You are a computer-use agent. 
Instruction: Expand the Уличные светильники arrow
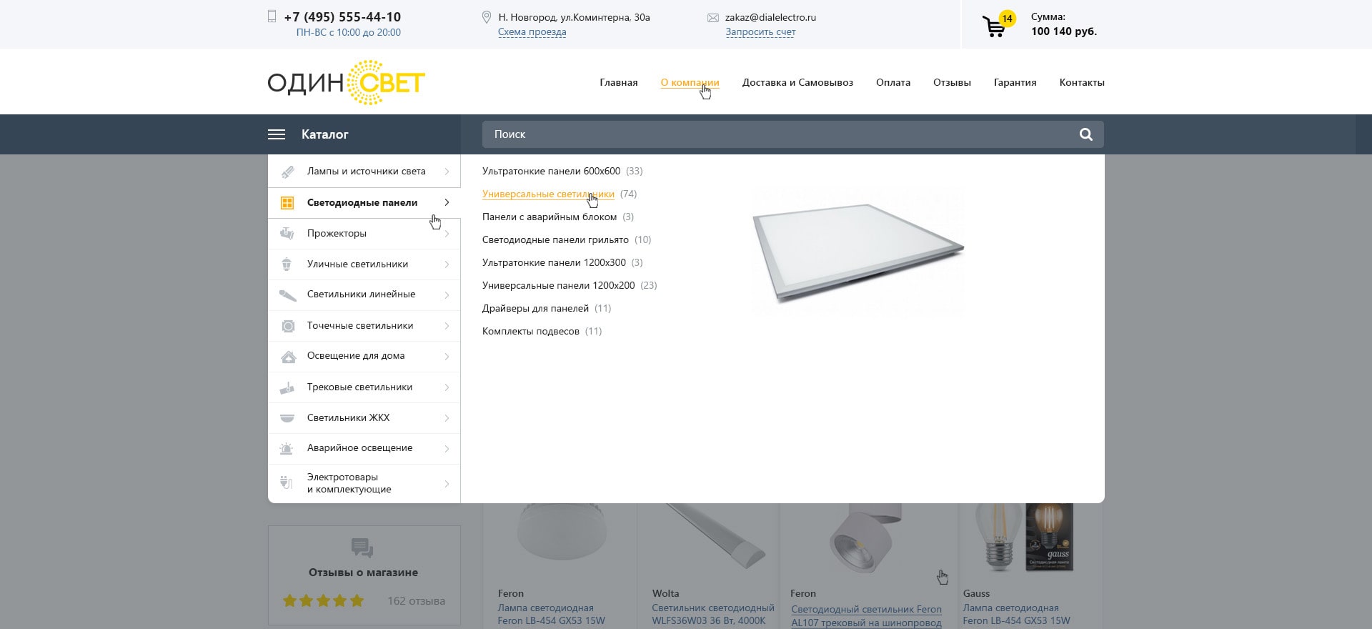447,264
